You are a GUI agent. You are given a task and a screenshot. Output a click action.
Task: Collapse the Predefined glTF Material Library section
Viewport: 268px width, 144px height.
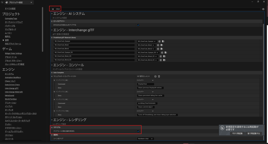point(52,38)
